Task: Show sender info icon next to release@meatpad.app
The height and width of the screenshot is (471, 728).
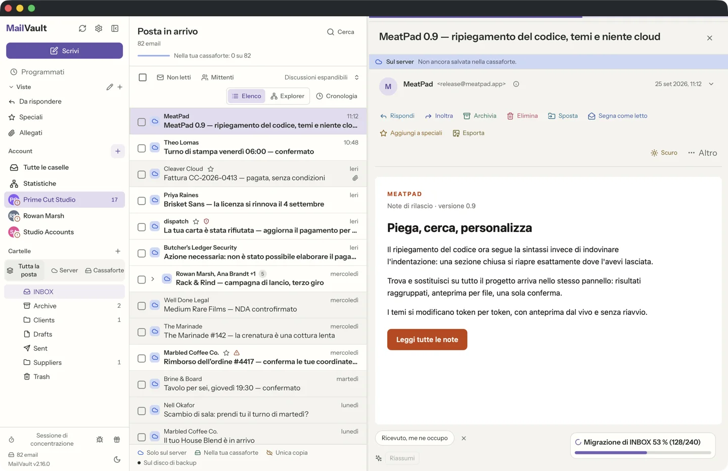Action: [516, 84]
